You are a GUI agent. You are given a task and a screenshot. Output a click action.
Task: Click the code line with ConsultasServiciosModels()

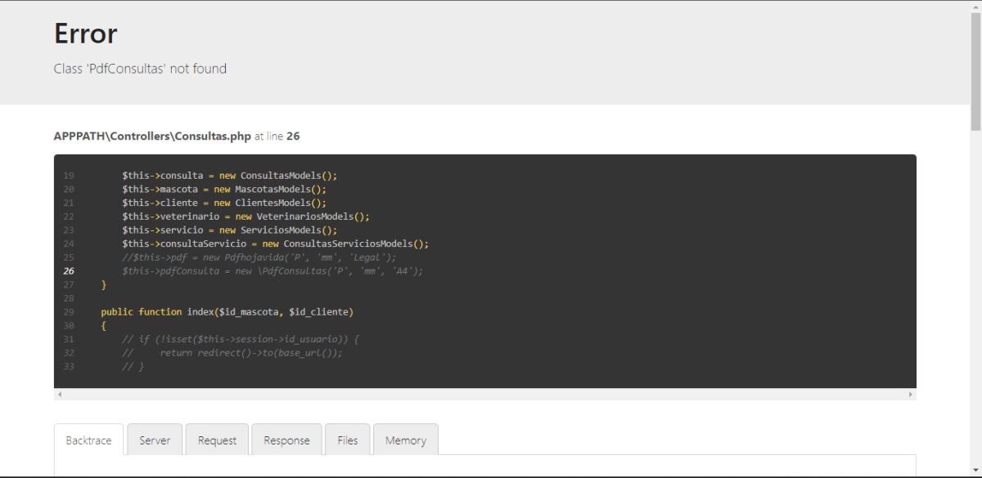(x=276, y=243)
